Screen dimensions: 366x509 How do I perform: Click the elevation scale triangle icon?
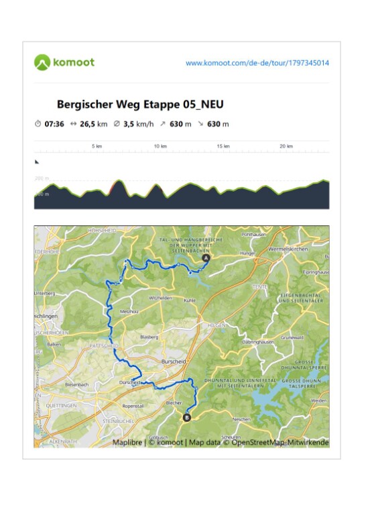(x=37, y=162)
